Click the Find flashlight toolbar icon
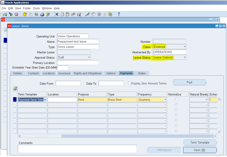 11,14
